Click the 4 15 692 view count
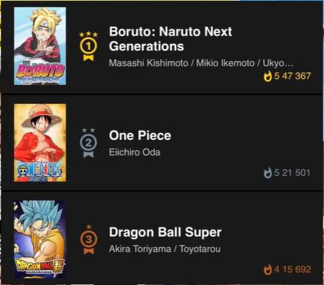The width and height of the screenshot is (324, 285). pos(292,270)
